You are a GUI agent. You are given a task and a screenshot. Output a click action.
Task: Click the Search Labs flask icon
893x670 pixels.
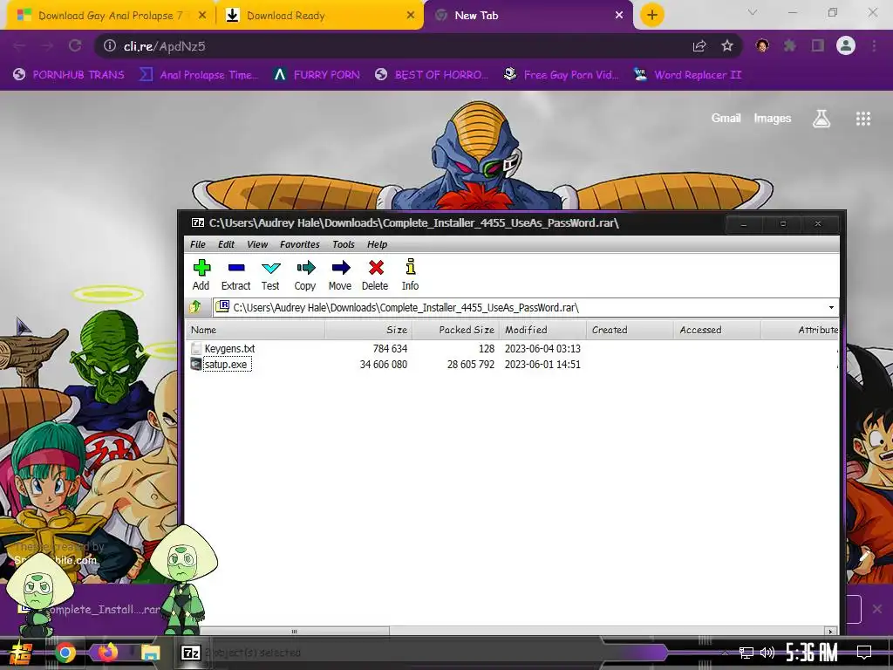tap(821, 119)
